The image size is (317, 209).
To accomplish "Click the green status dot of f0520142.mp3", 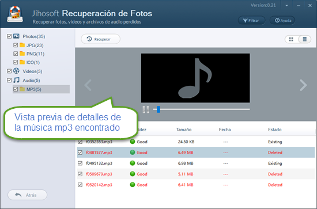I will click(133, 185).
